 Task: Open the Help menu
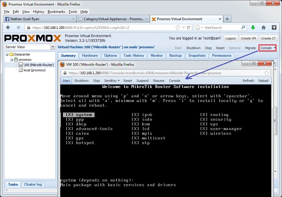click(x=84, y=12)
